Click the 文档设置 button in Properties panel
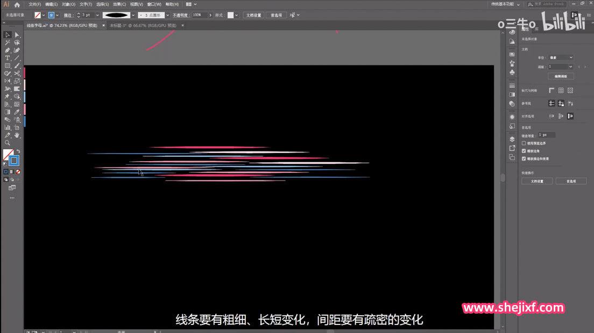 tap(538, 180)
